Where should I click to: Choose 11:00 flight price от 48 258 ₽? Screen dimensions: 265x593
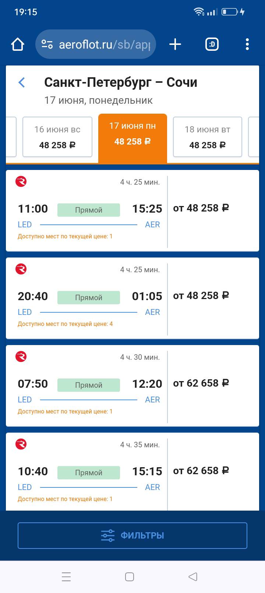[201, 208]
